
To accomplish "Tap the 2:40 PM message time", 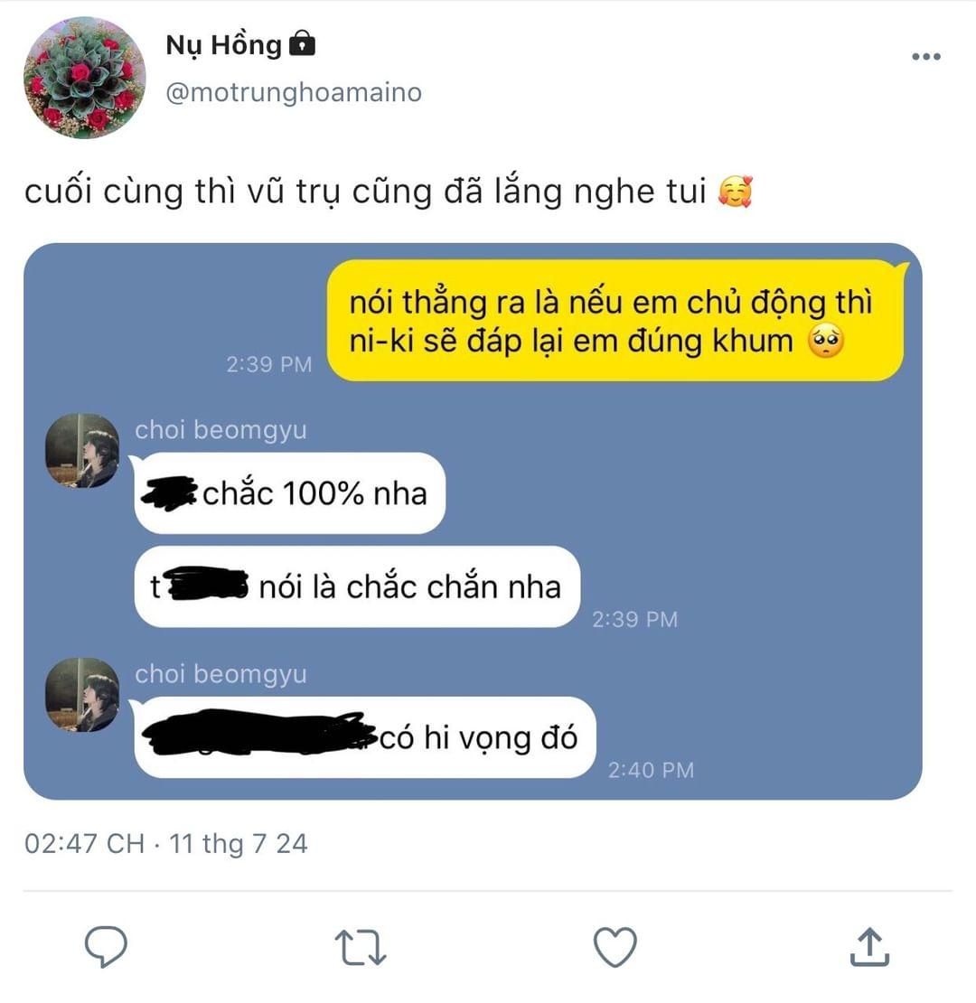I will [x=651, y=770].
